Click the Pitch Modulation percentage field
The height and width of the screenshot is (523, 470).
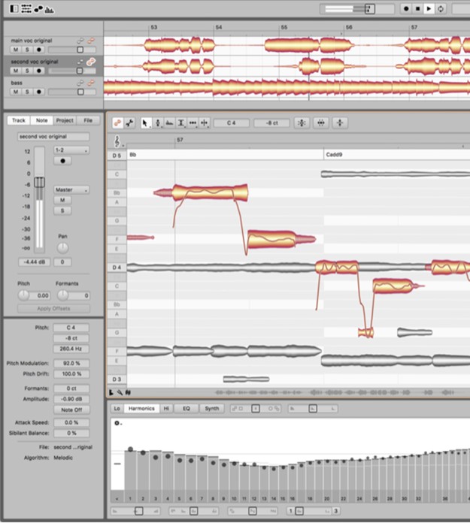[72, 363]
